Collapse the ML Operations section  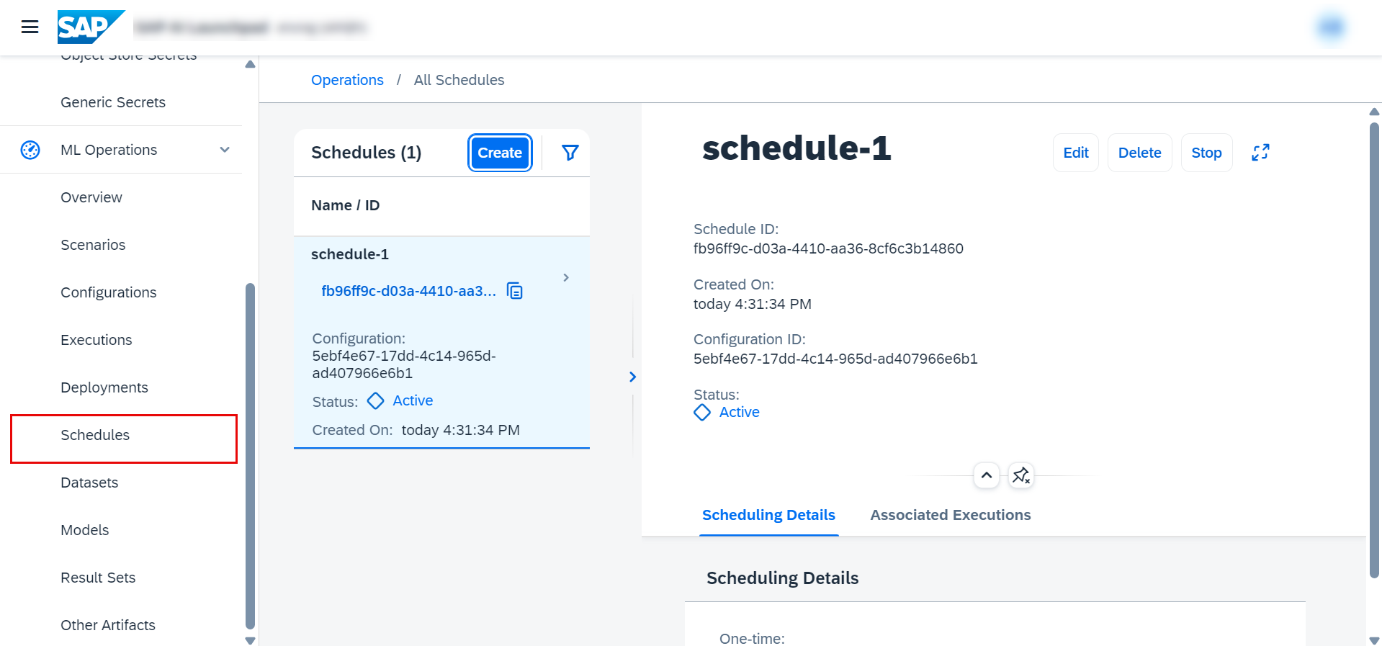225,150
